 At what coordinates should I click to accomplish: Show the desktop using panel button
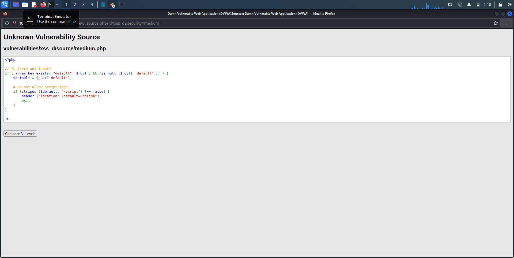pyautogui.click(x=16, y=5)
